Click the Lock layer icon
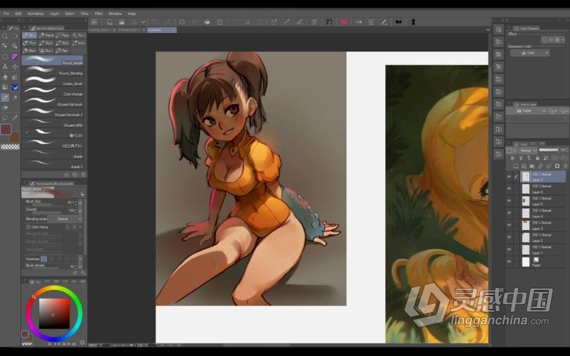The height and width of the screenshot is (356, 570). (538, 158)
